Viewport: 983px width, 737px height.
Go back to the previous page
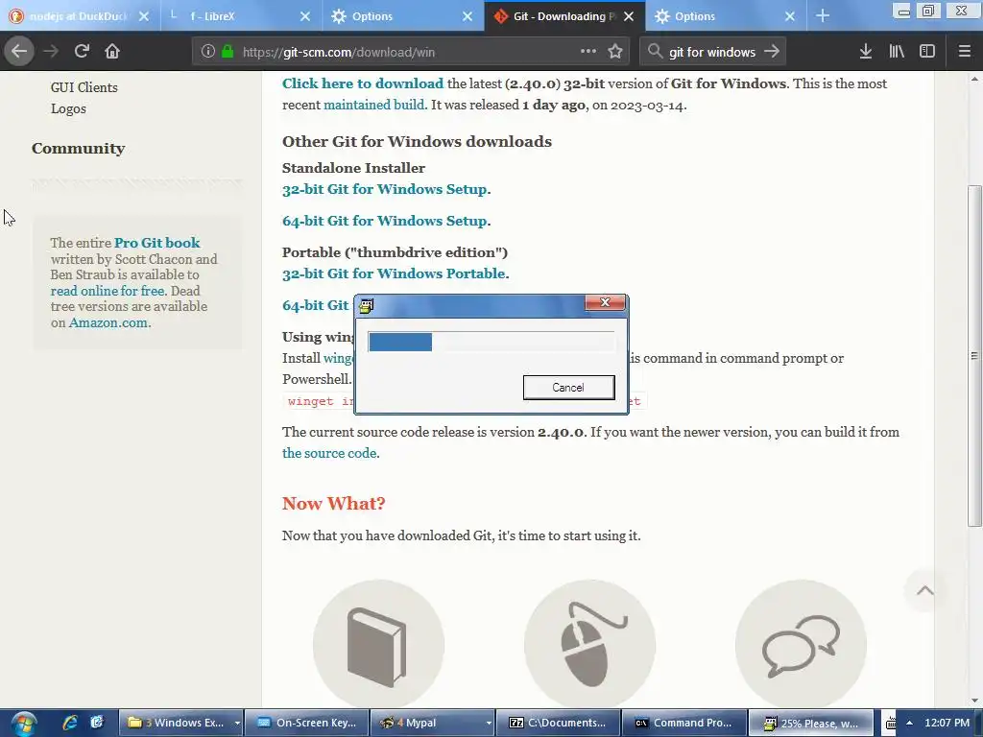point(19,52)
